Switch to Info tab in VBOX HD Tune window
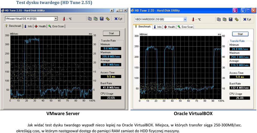This screenshot has height=133, width=257. pyautogui.click(x=157, y=27)
